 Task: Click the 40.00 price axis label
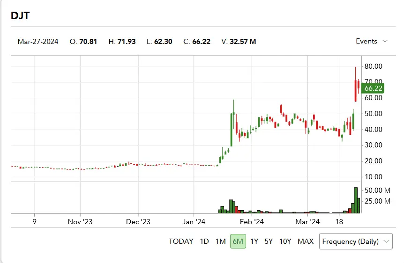[374, 130]
